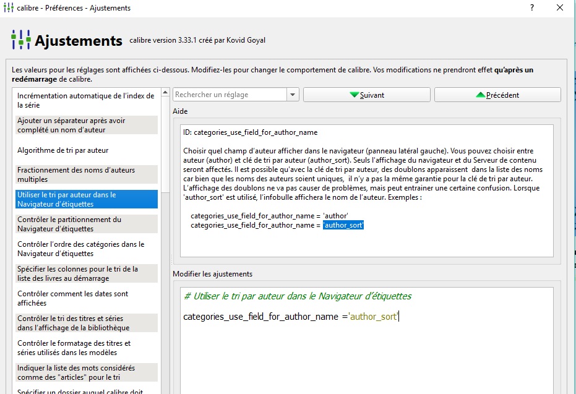Viewport: 576px width, 394px height.
Task: Click the Suivant button
Action: tap(367, 95)
